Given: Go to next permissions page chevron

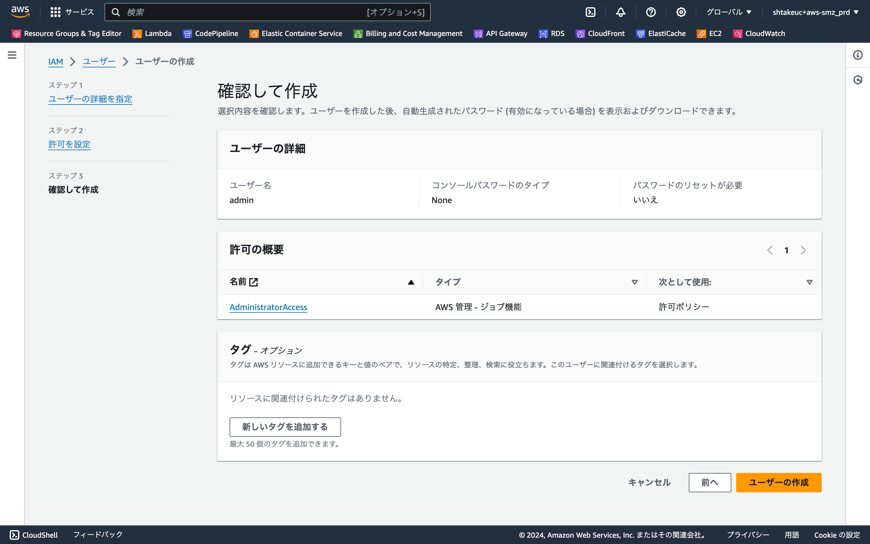Looking at the screenshot, I should point(803,250).
